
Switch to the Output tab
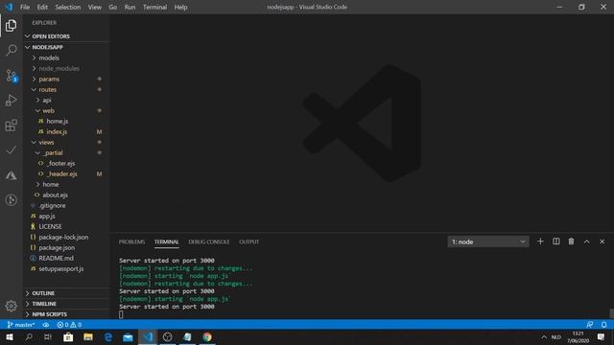click(x=249, y=241)
